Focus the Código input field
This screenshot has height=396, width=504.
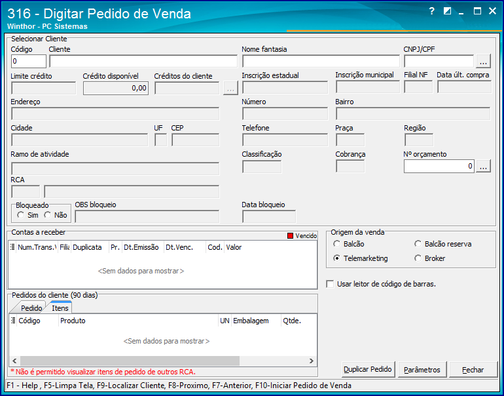point(29,61)
